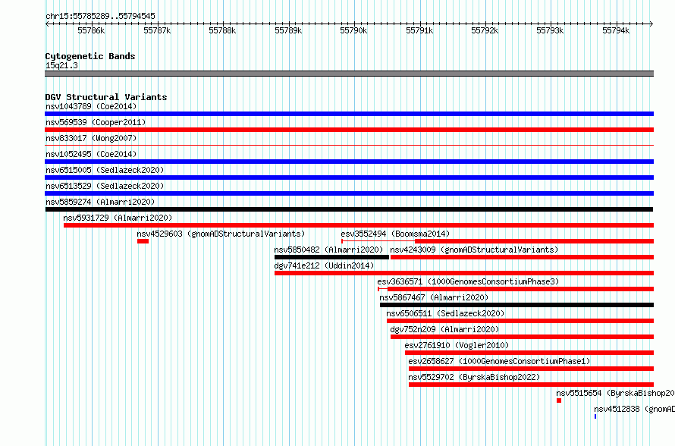This screenshot has height=446, width=675.
Task: Click the nsv5850482 (Almarri2020) label
Action: (x=328, y=250)
